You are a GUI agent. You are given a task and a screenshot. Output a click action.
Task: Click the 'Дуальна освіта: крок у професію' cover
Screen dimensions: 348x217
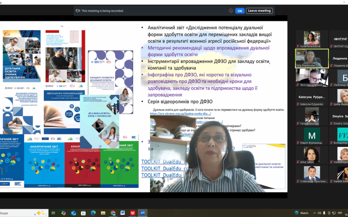pos(100,122)
